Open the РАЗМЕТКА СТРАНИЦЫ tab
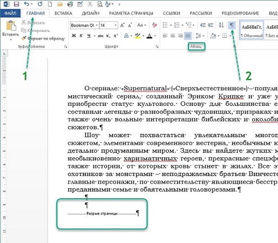Image resolution: width=278 pixels, height=243 pixels. pyautogui.click(x=131, y=13)
